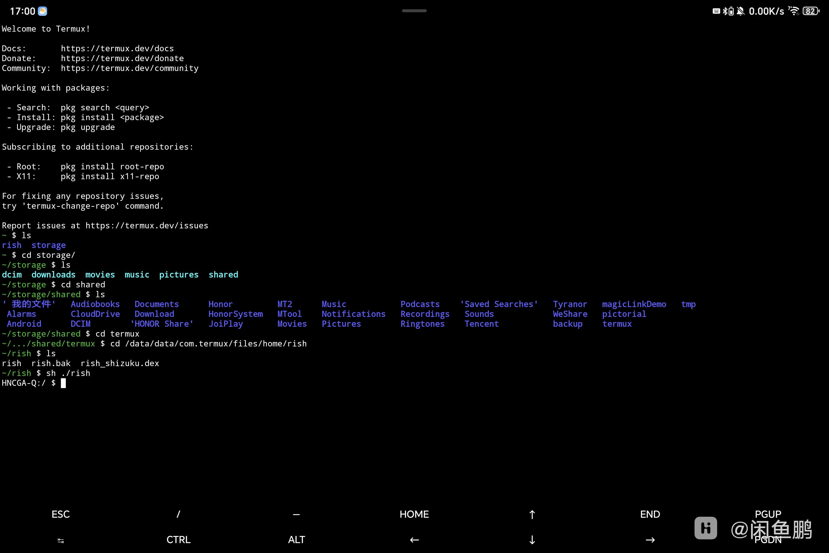Tap 'CloudDrive' folder name
The width and height of the screenshot is (829, 553).
point(95,314)
